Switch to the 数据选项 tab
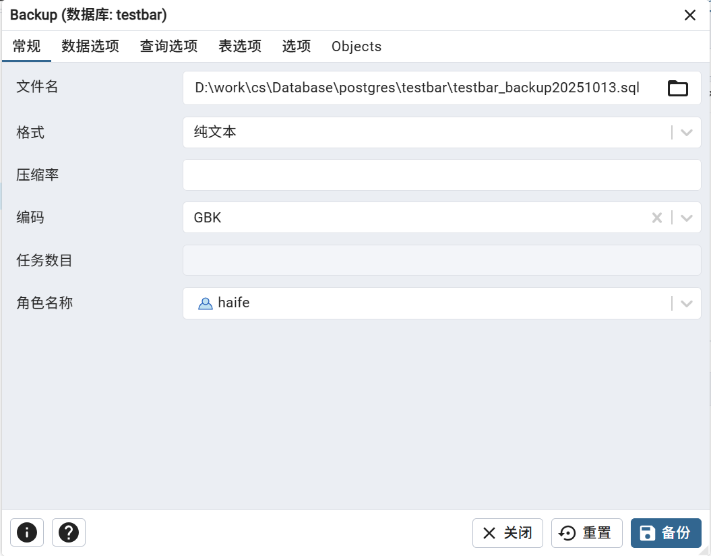 point(90,47)
